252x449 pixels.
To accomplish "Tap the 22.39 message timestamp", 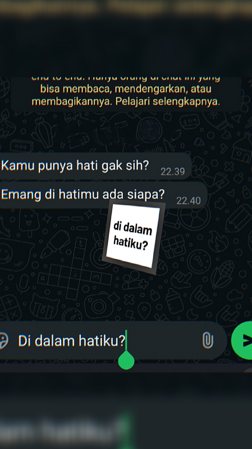I will pyautogui.click(x=173, y=172).
